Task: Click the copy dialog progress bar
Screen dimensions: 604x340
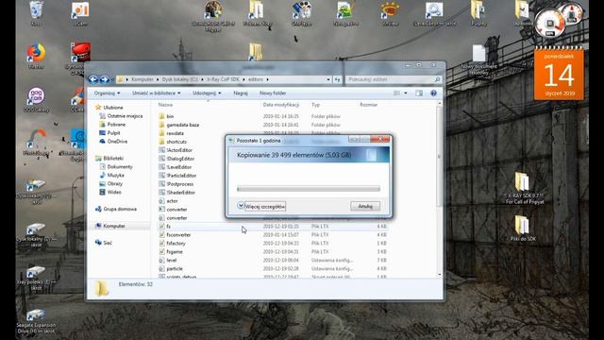Action: (309, 189)
